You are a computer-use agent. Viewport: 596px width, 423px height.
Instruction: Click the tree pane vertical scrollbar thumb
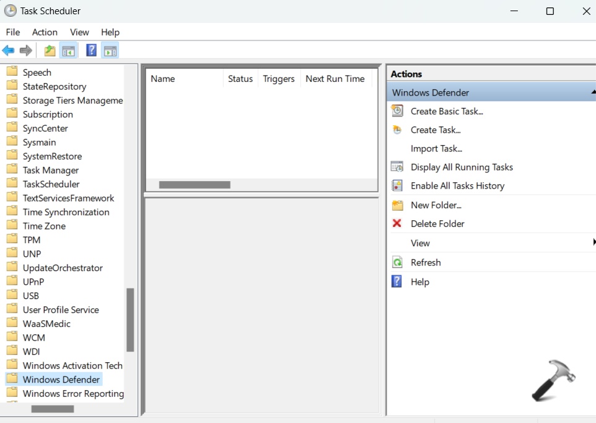click(130, 320)
